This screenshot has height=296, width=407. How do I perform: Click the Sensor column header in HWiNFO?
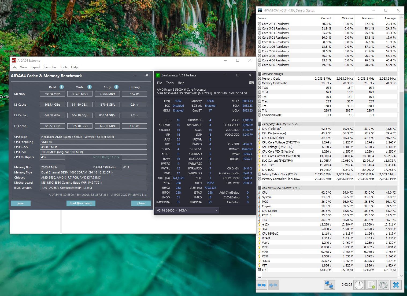(x=279, y=18)
